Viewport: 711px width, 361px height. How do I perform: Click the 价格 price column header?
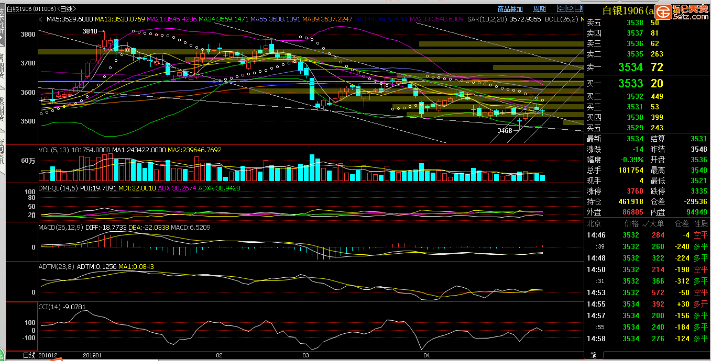point(631,223)
